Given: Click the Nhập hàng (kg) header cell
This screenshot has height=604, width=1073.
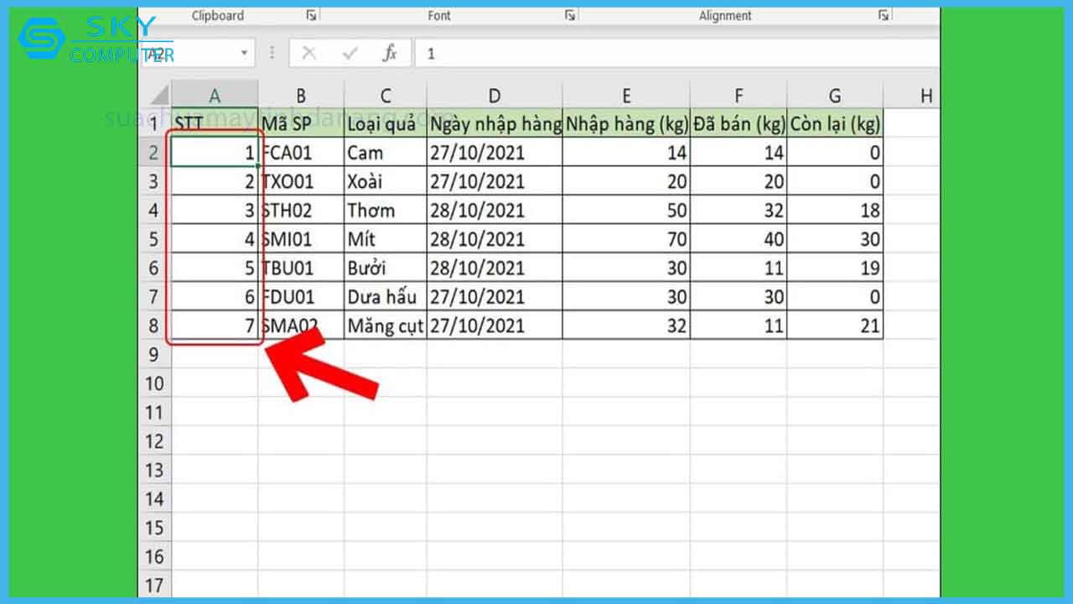Looking at the screenshot, I should click(x=626, y=124).
